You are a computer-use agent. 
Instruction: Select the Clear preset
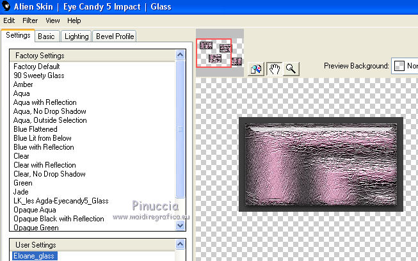(x=21, y=156)
